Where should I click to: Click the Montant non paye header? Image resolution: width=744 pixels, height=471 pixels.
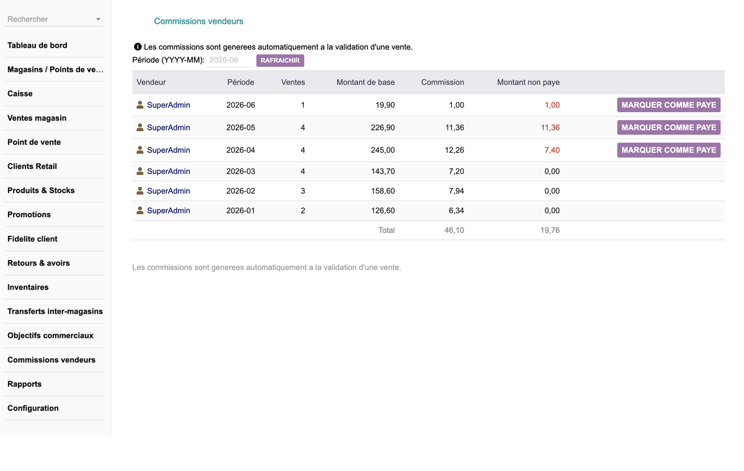pos(528,82)
